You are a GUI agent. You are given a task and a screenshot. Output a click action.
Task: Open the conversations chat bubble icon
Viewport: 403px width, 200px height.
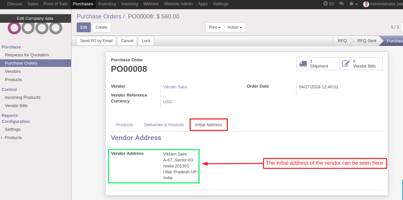pos(341,4)
